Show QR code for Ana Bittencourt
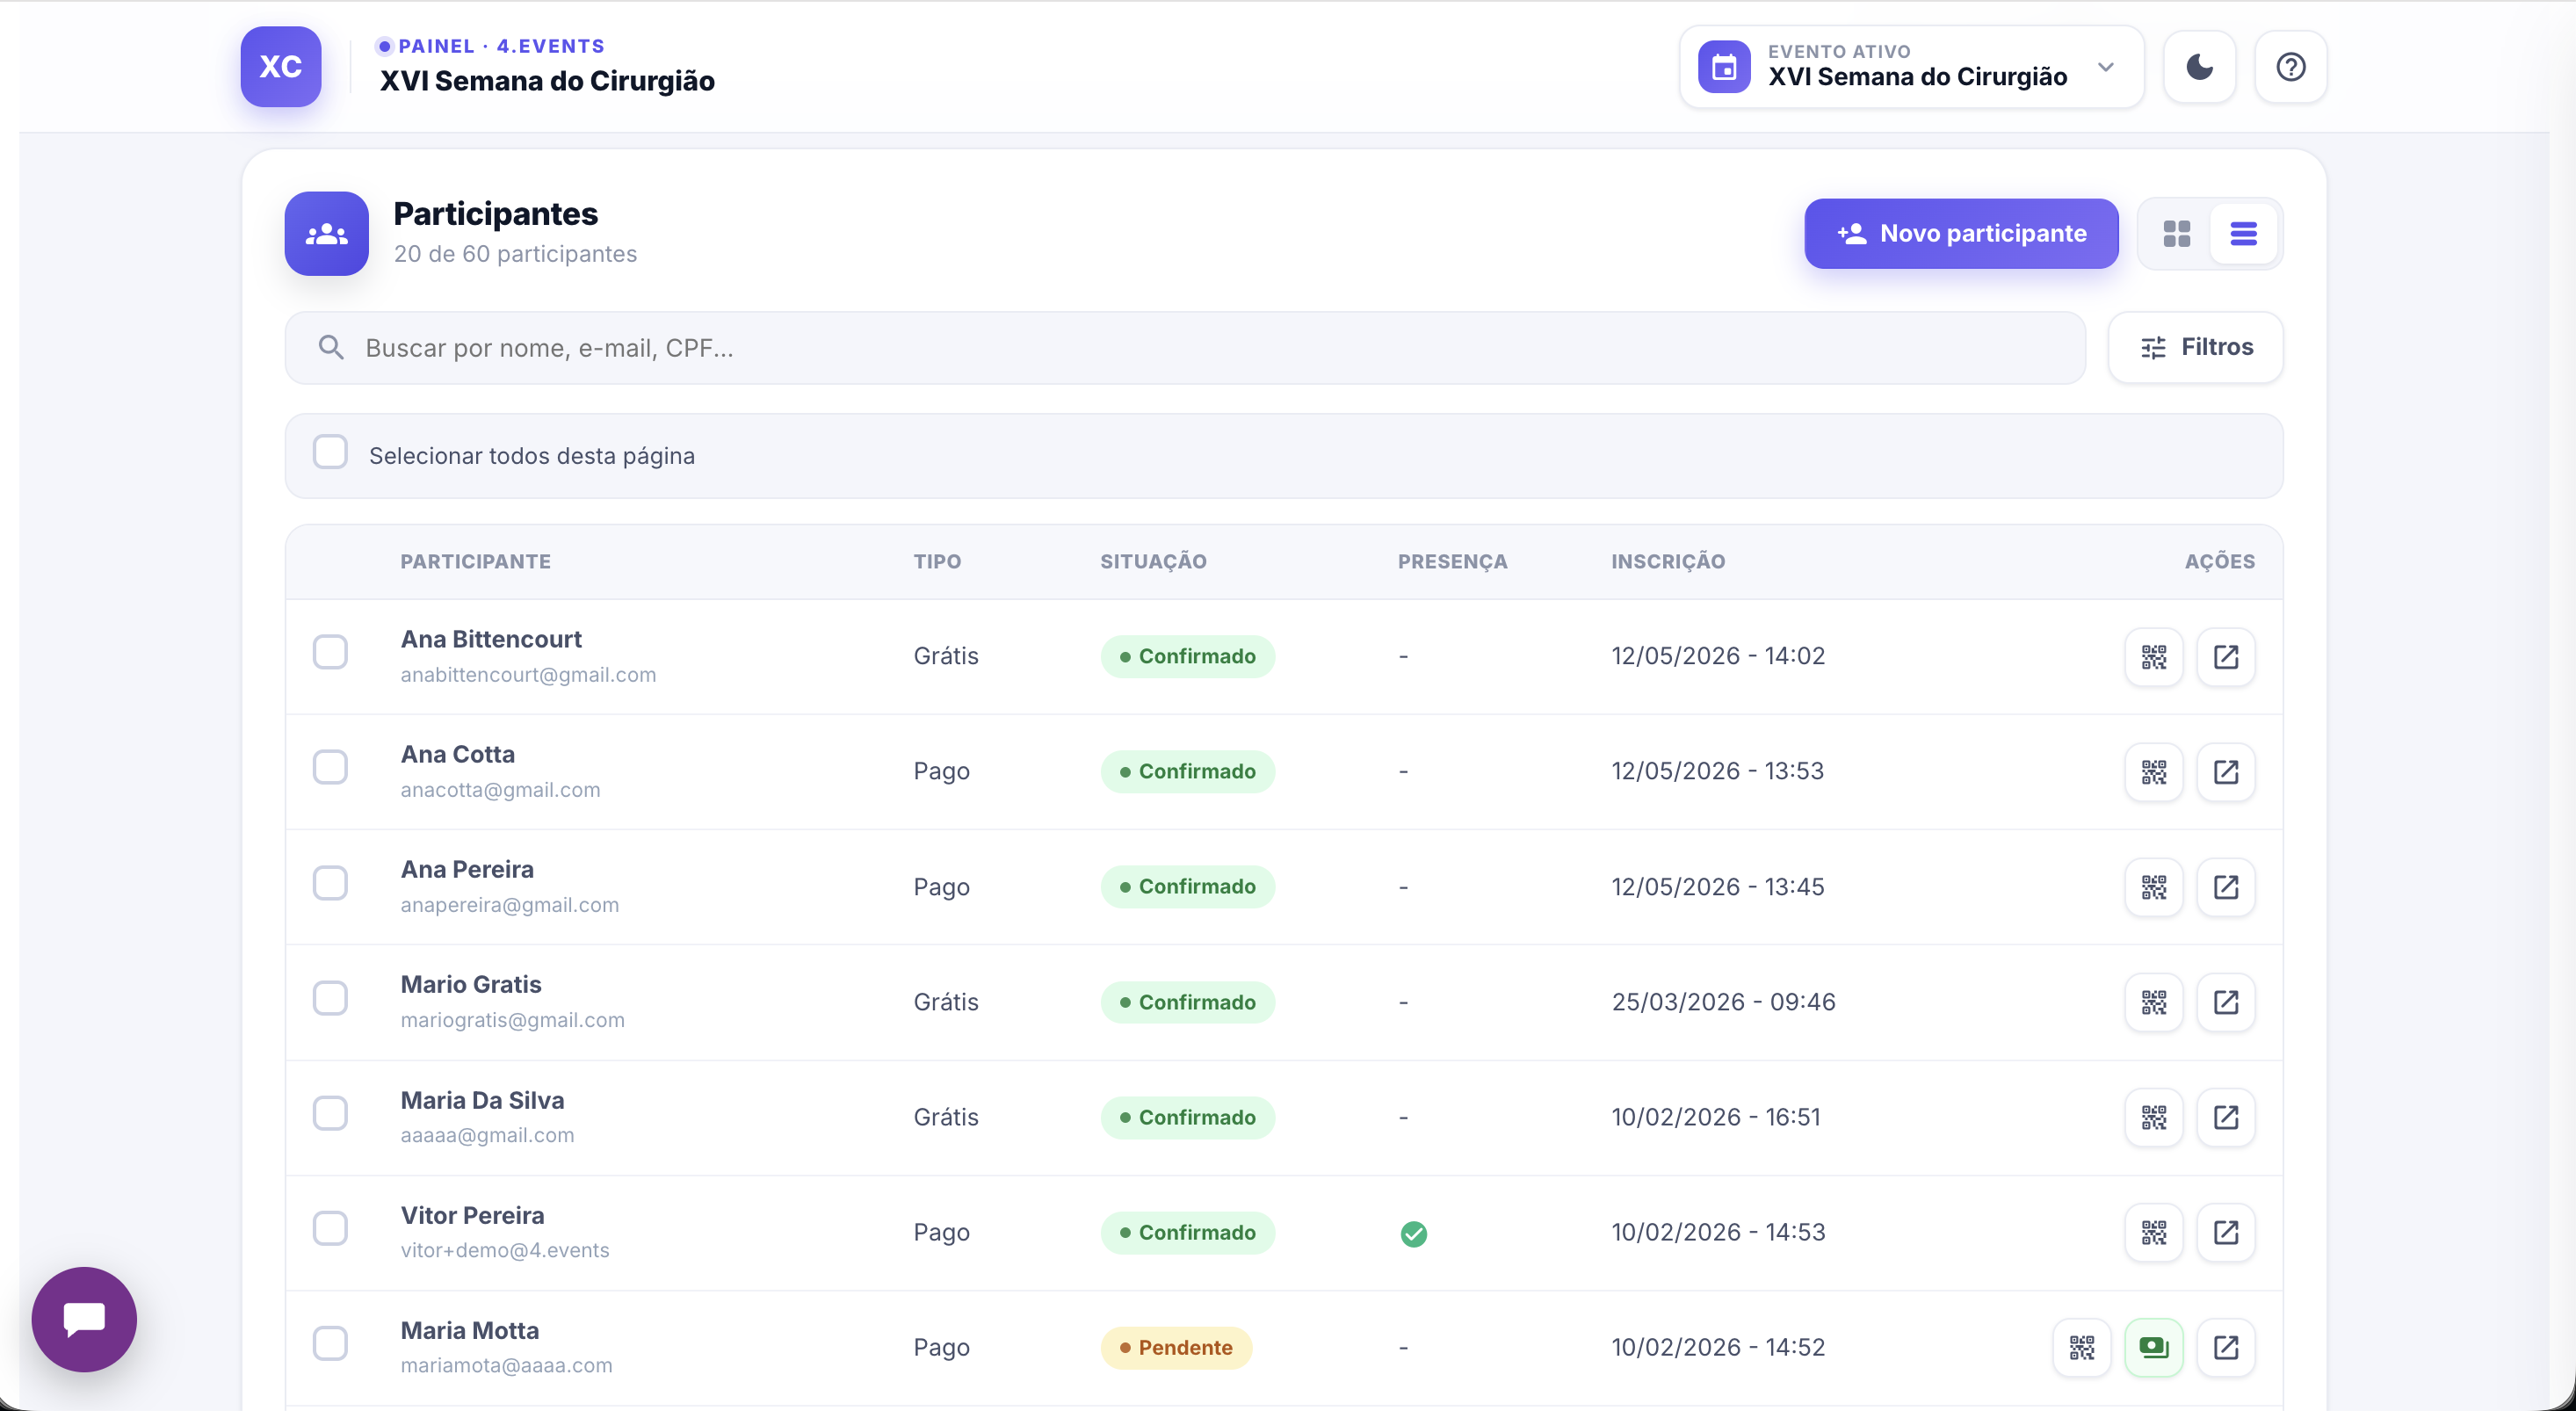The height and width of the screenshot is (1411, 2576). point(2153,656)
